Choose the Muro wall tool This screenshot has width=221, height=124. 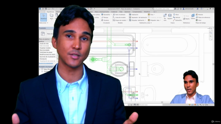51,17
